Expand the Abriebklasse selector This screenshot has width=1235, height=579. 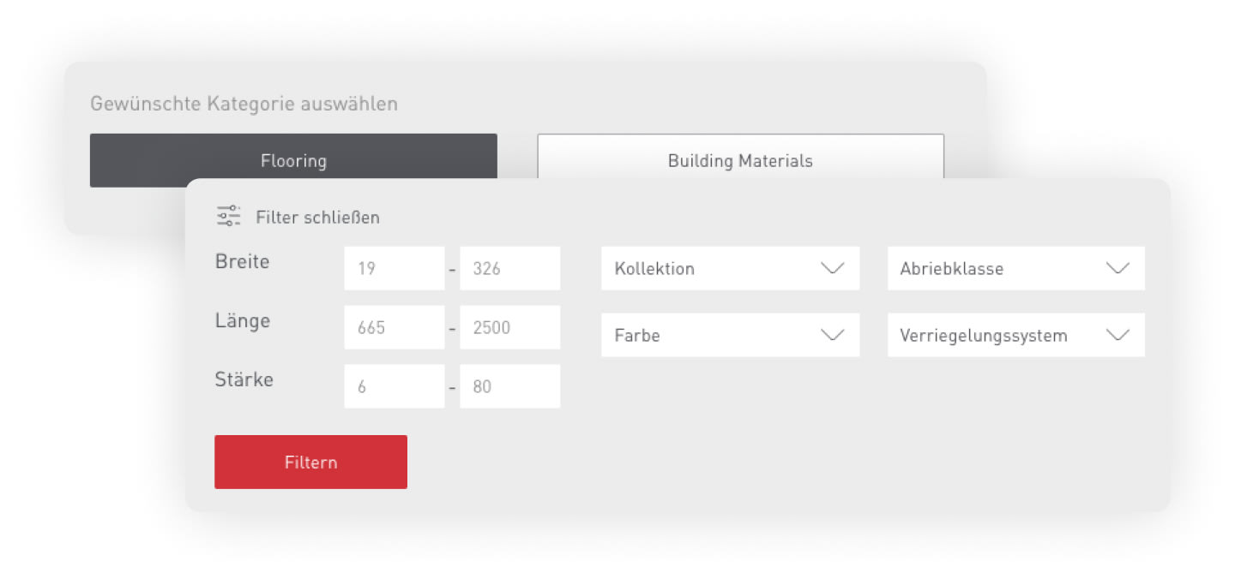coord(1015,268)
